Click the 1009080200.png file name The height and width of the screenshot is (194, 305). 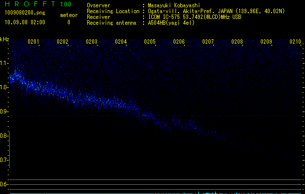pos(25,13)
